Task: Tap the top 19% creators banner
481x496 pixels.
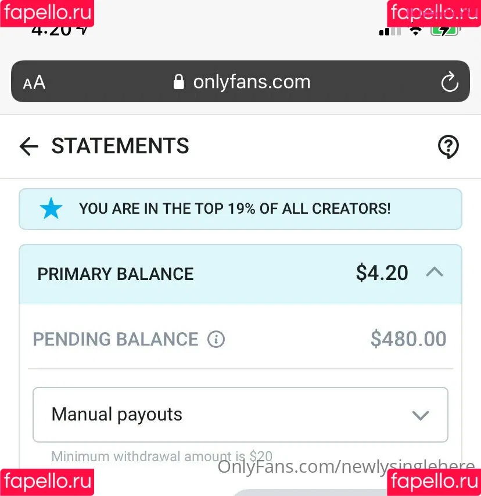Action: (x=240, y=209)
